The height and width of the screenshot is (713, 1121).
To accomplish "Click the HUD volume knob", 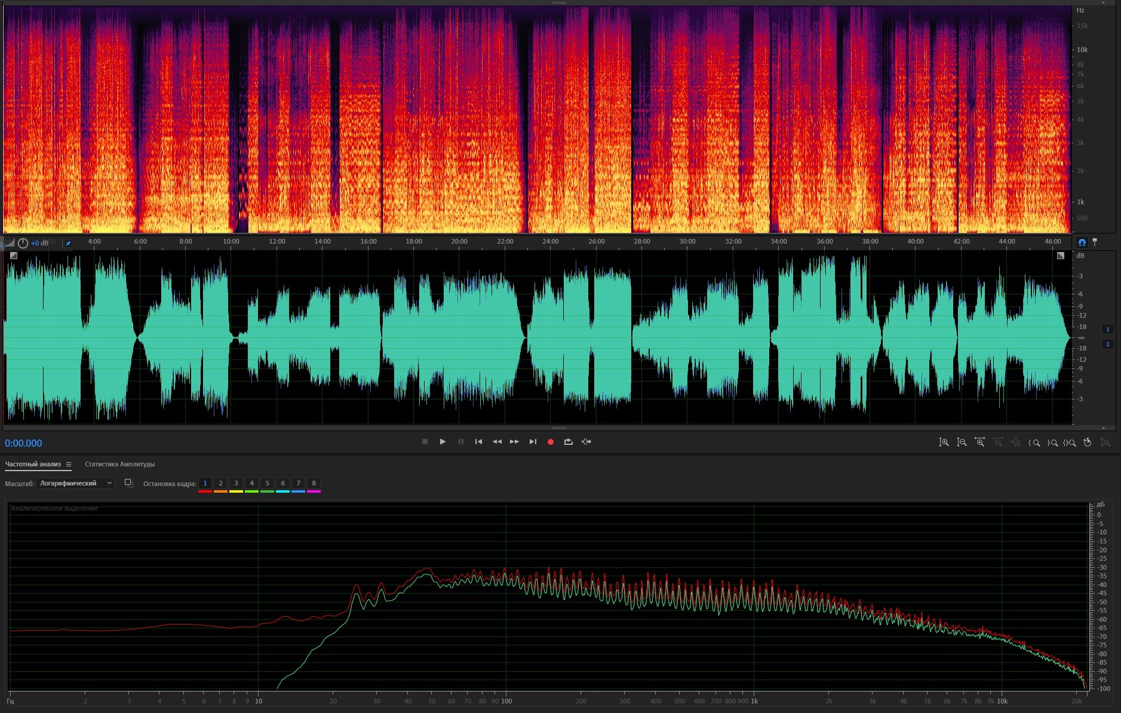I will tap(23, 243).
